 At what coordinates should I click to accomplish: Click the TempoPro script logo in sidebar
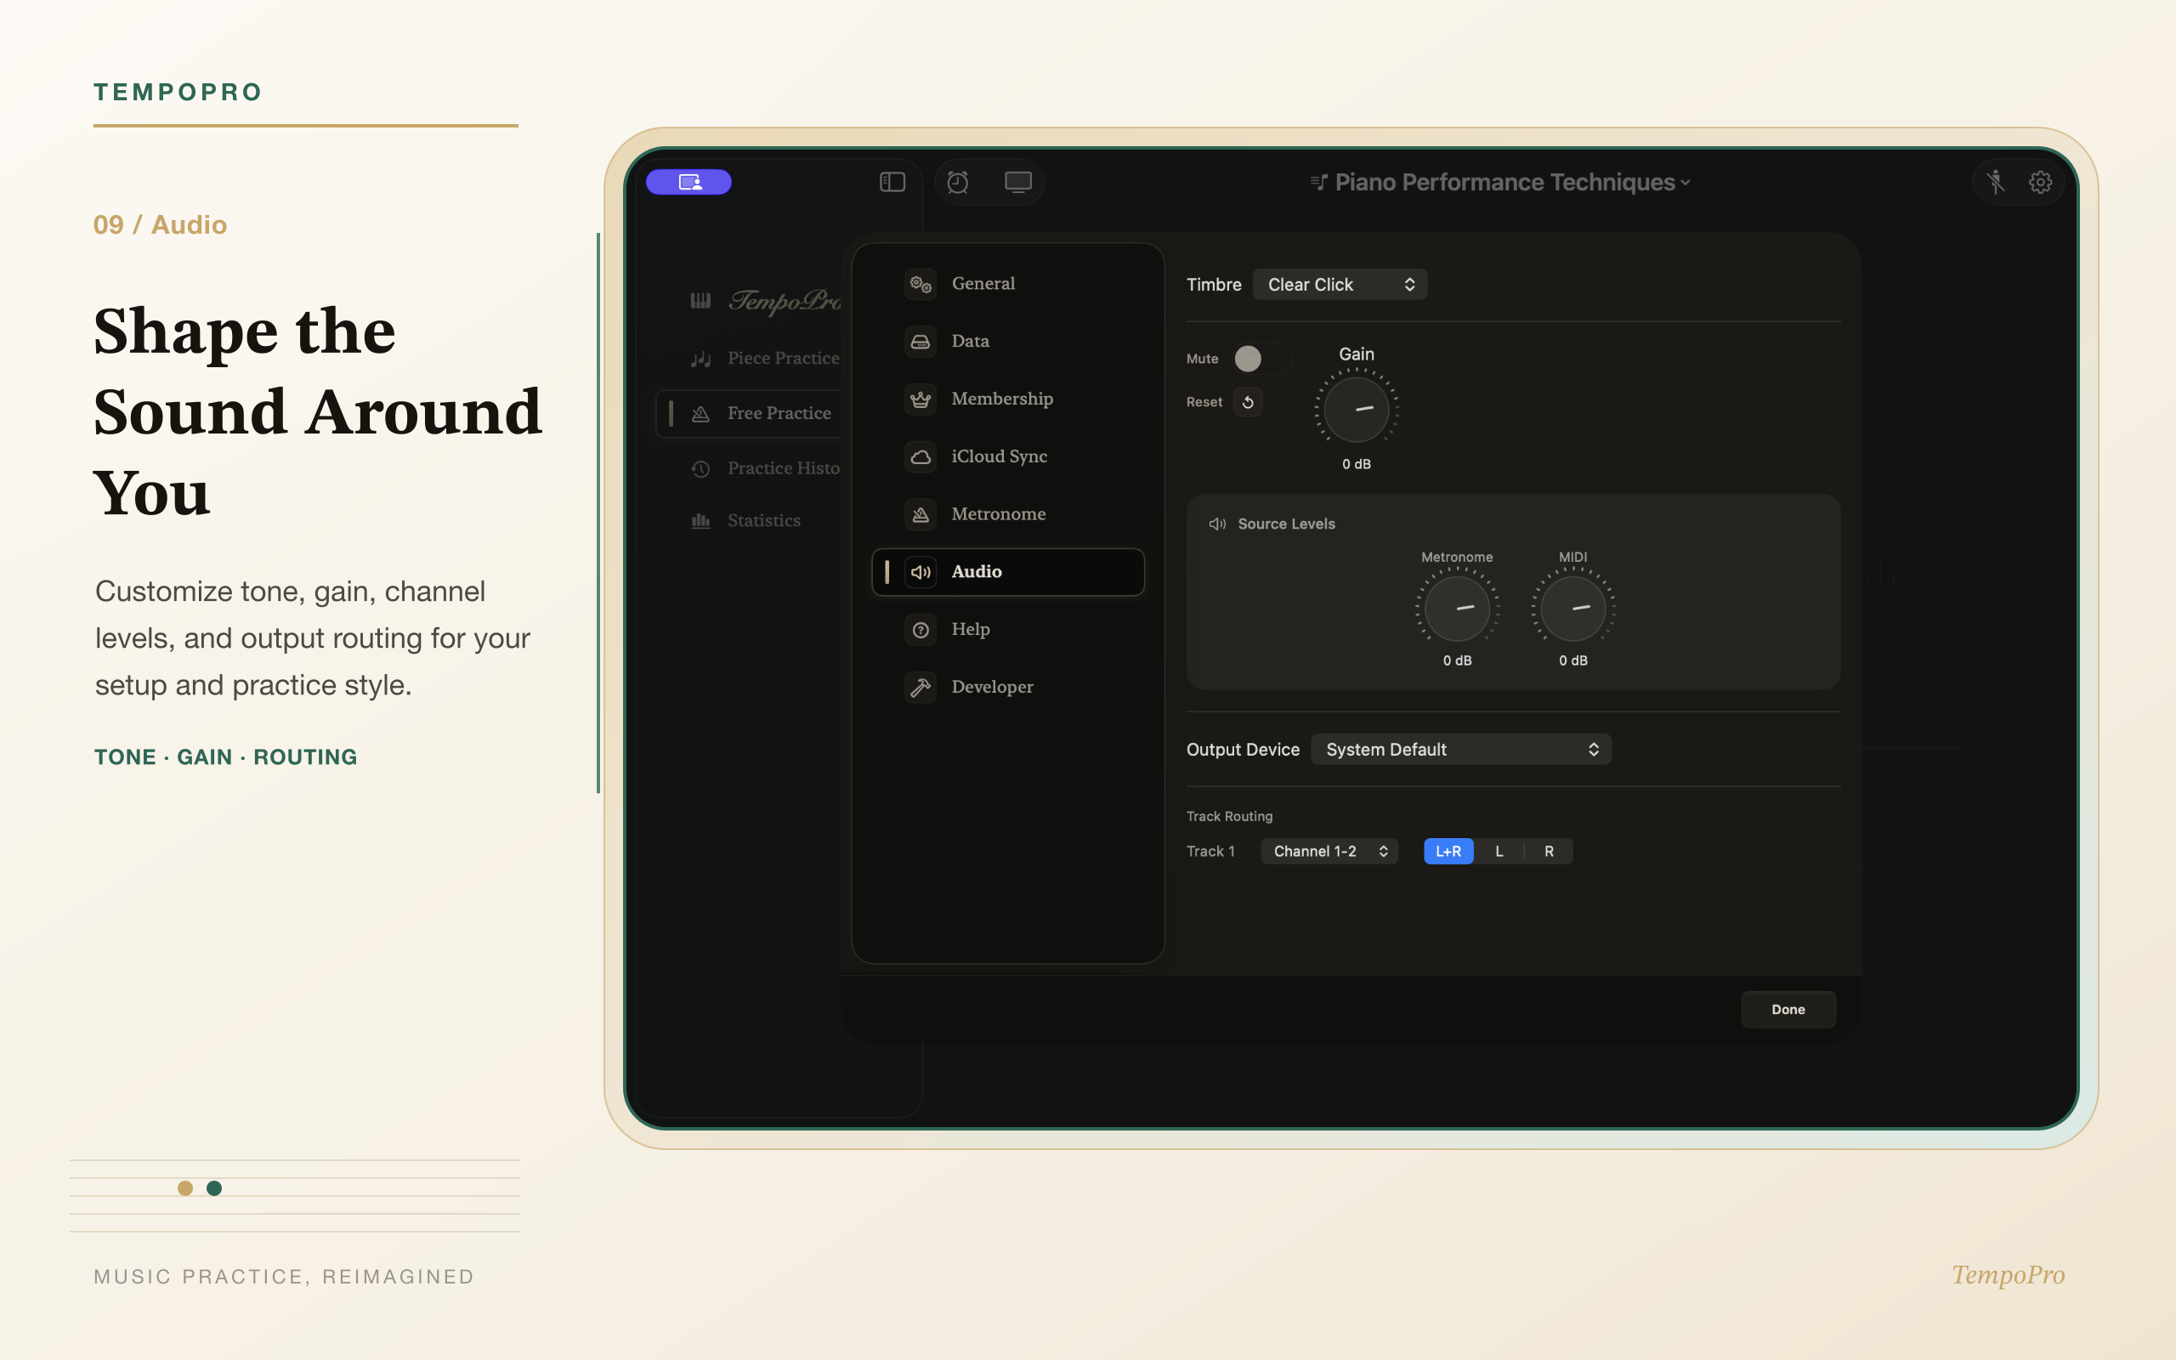[x=784, y=300]
